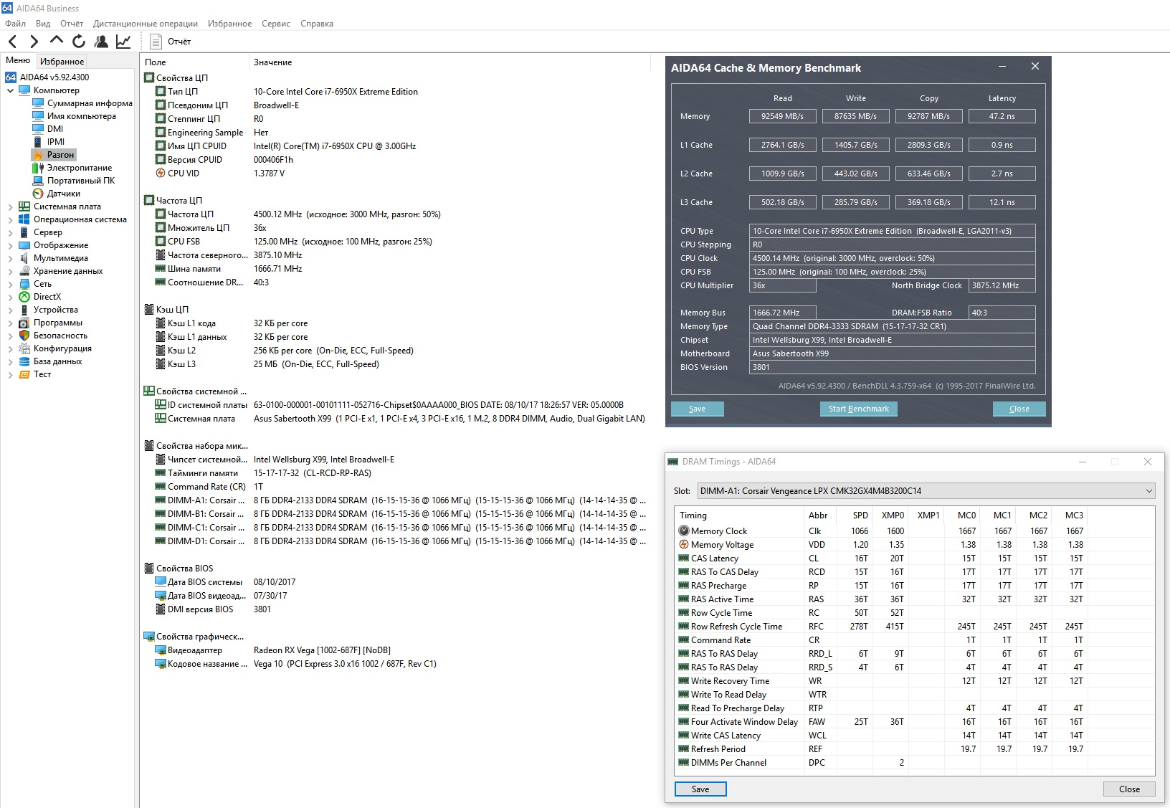The image size is (1170, 808).
Task: Open the Сервис menu
Action: (x=276, y=24)
